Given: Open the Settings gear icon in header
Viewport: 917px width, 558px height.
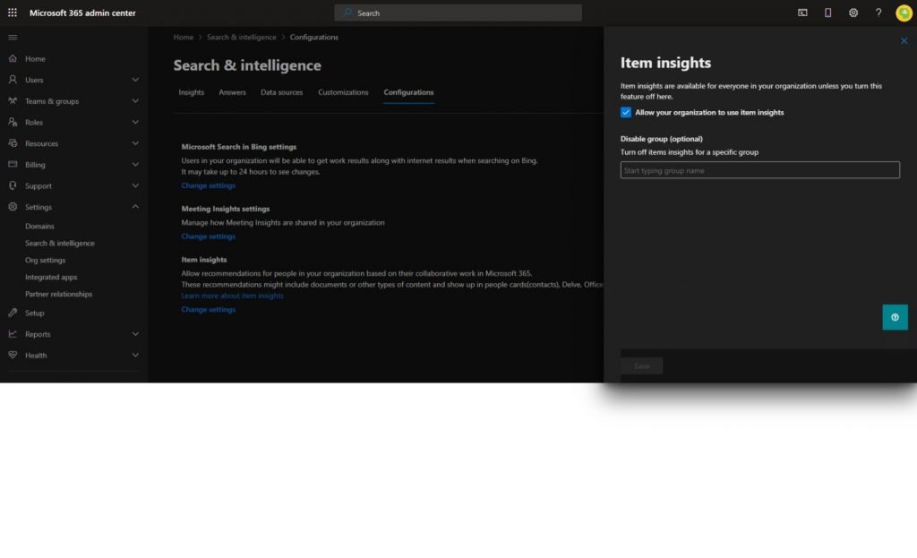Looking at the screenshot, I should point(853,13).
